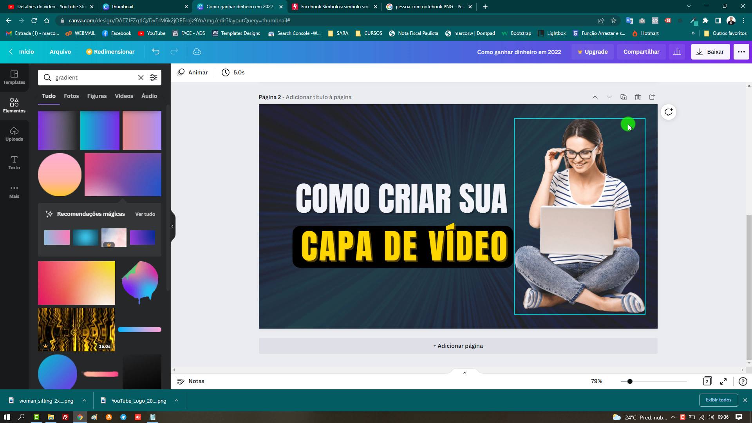
Task: Open the Arquivo menu
Action: coord(60,52)
